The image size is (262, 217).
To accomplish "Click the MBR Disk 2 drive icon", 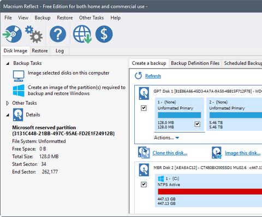I will [144, 170].
